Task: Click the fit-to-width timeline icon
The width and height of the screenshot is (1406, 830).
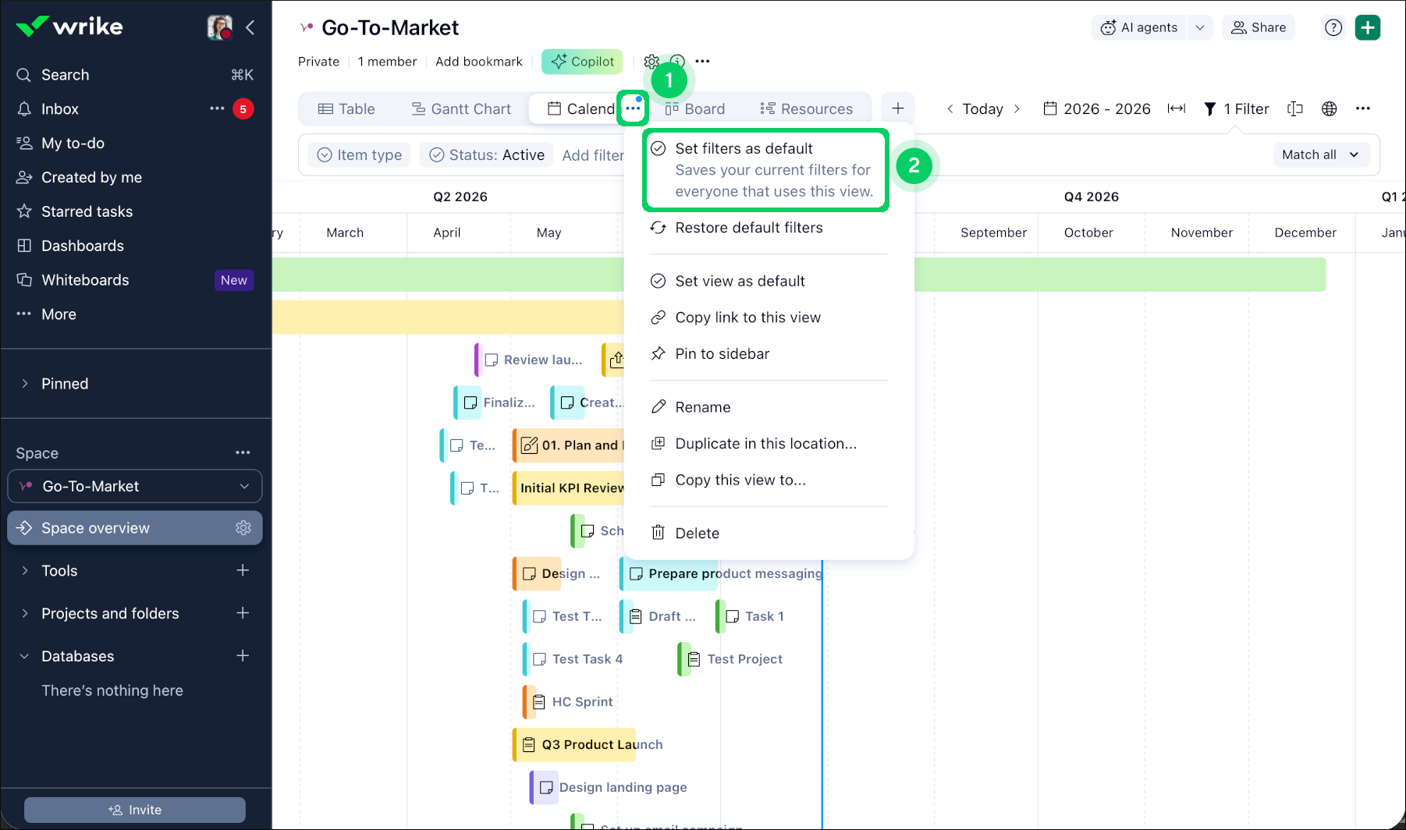Action: (x=1177, y=108)
